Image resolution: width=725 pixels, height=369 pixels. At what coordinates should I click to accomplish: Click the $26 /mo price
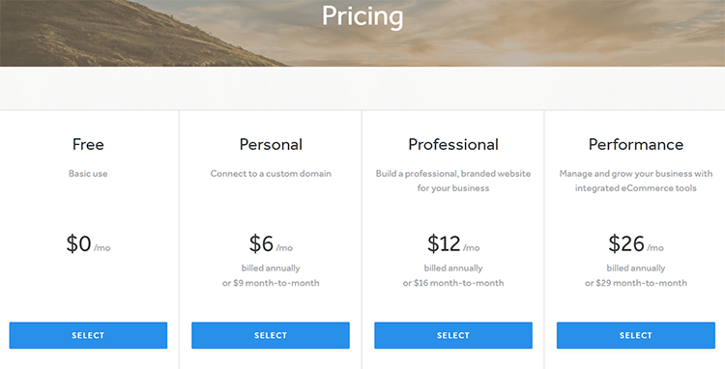636,243
